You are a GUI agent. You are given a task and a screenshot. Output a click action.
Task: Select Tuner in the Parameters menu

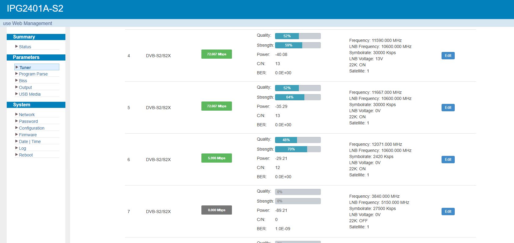click(x=25, y=68)
